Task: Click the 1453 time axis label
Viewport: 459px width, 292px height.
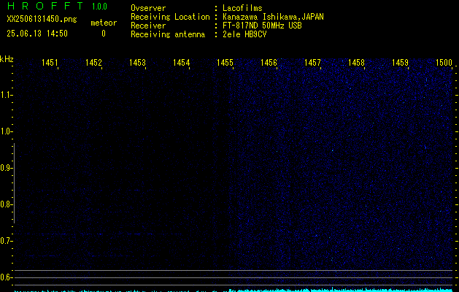Action: tap(137, 62)
